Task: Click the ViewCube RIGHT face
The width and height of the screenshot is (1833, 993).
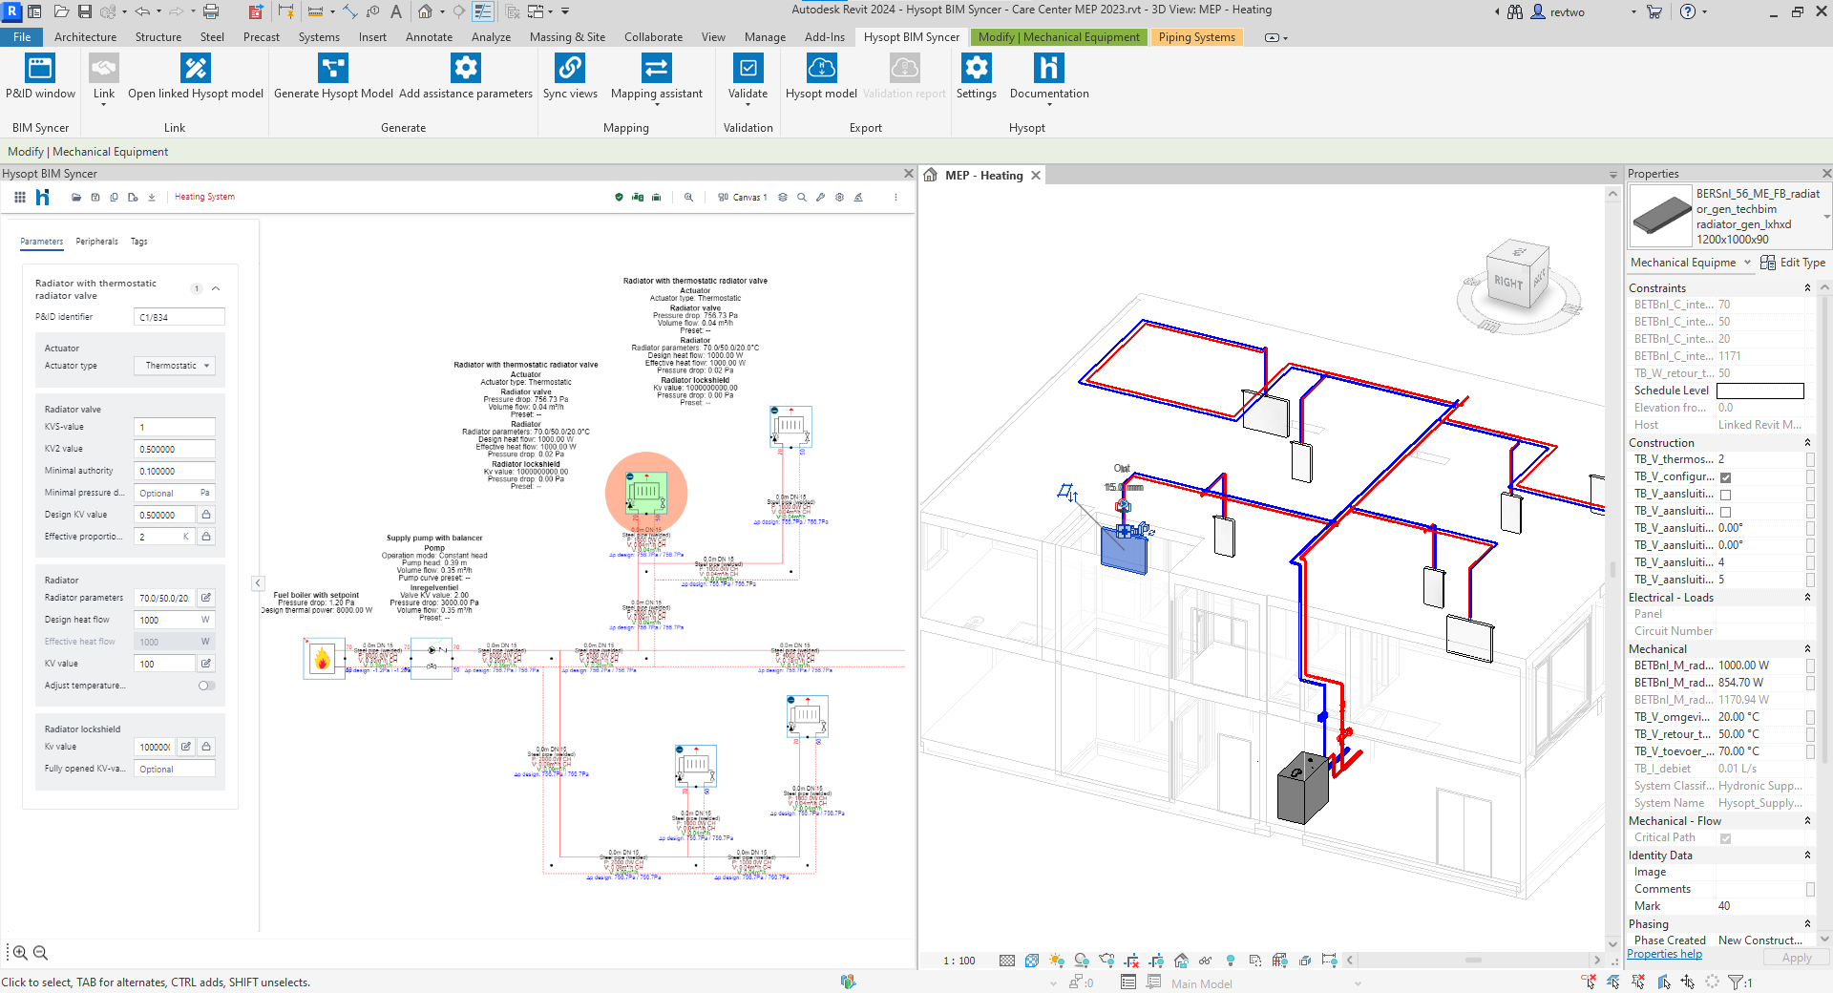Action: 1509,282
